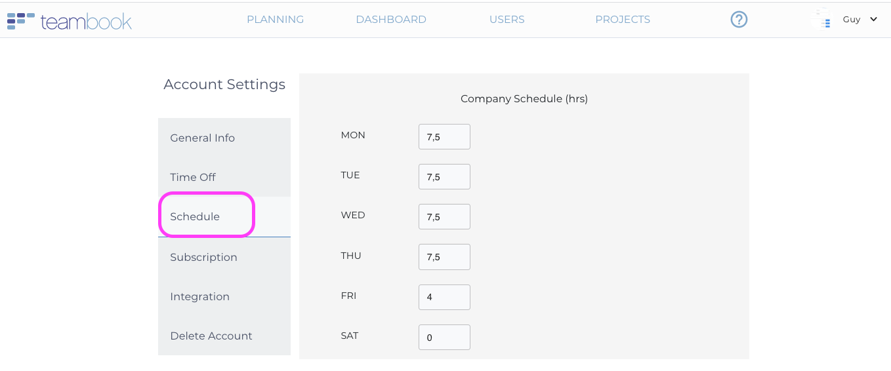The width and height of the screenshot is (891, 371).
Task: Select the Thursday hours input box
Action: click(x=444, y=257)
